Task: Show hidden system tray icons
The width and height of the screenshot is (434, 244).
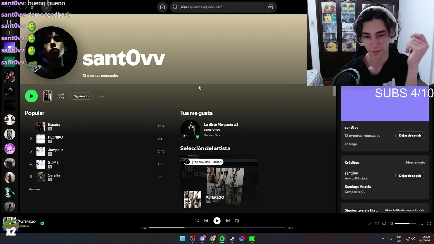Action: click(x=383, y=239)
